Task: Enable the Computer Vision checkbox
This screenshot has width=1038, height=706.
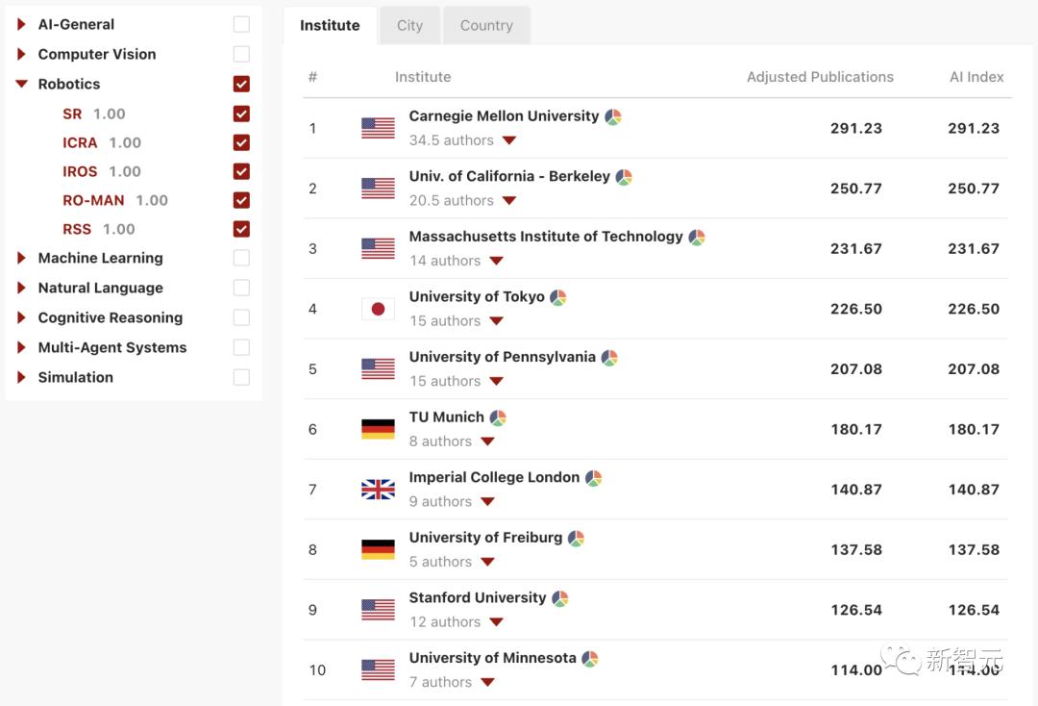Action: pyautogui.click(x=241, y=54)
